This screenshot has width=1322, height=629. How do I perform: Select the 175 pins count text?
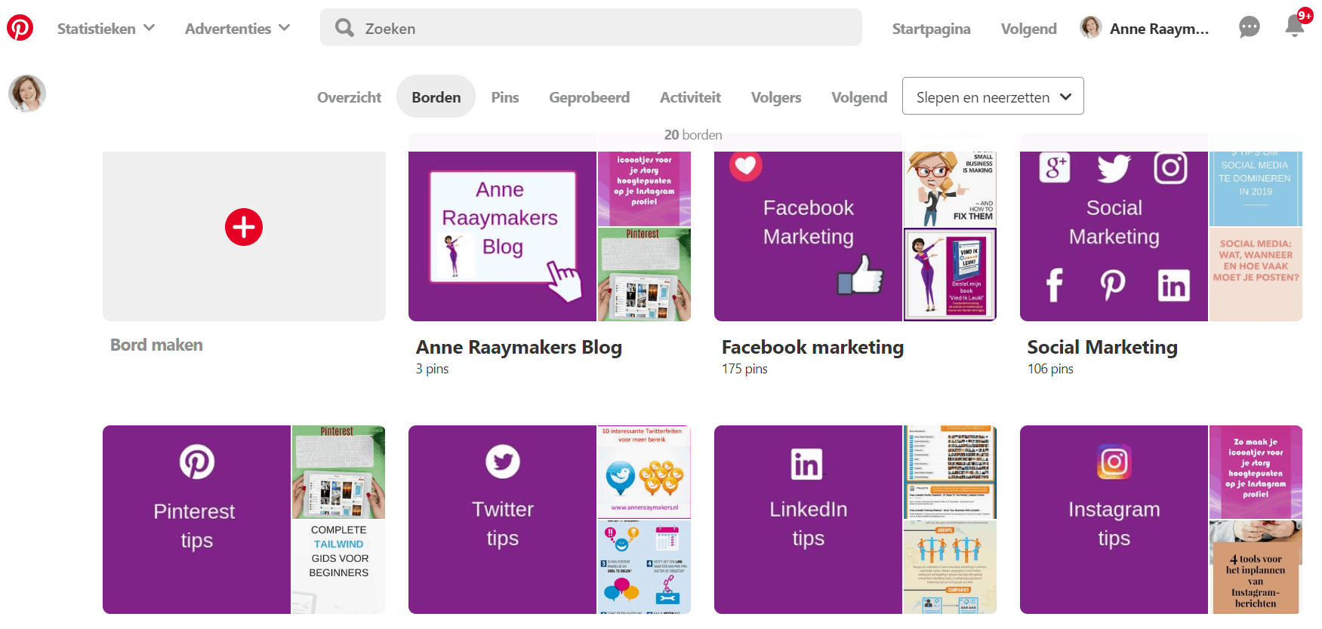[x=744, y=369]
